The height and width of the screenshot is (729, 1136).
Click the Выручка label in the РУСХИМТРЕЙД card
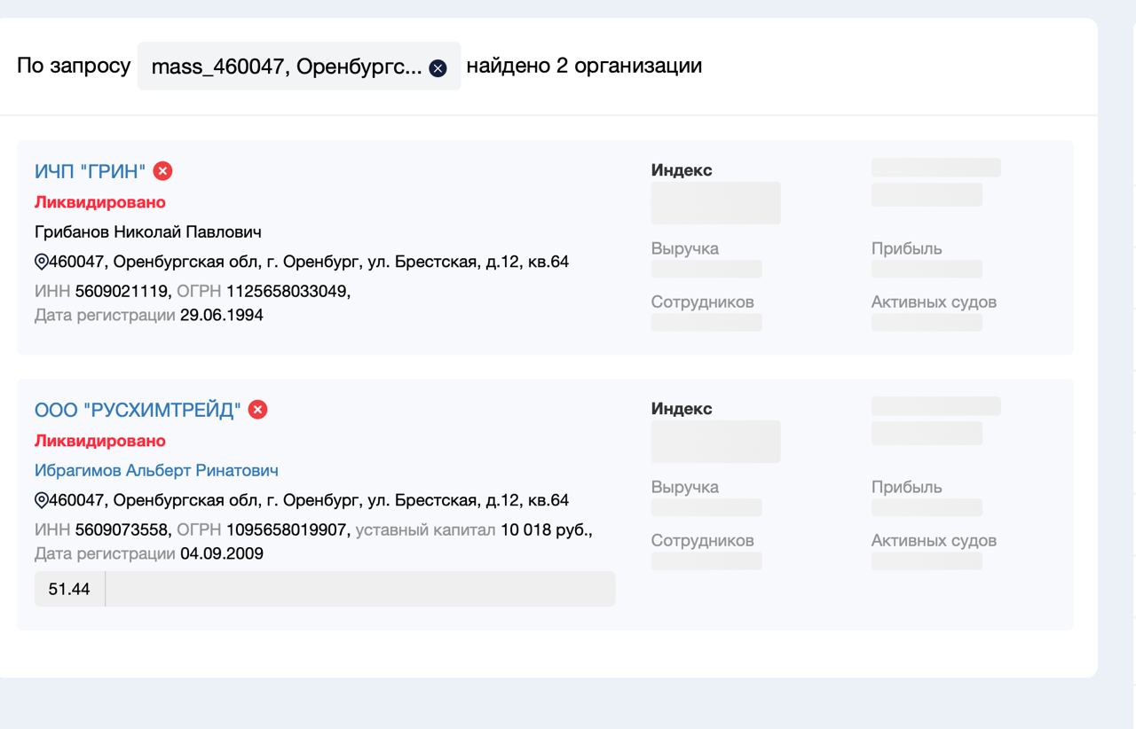(685, 487)
